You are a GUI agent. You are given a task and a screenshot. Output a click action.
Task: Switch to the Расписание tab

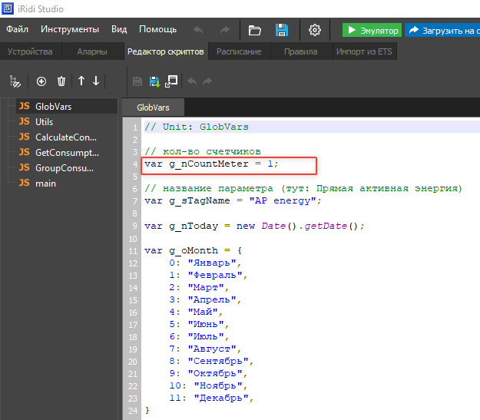(239, 51)
